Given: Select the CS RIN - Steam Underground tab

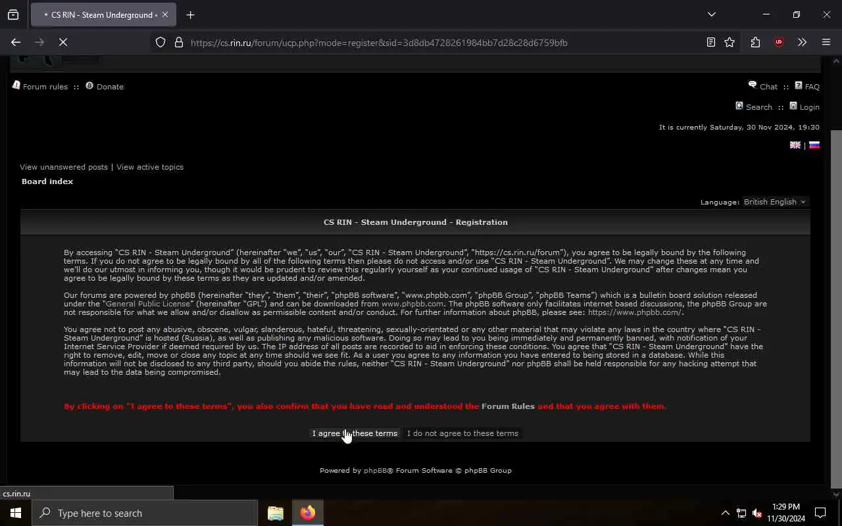Looking at the screenshot, I should point(103,14).
